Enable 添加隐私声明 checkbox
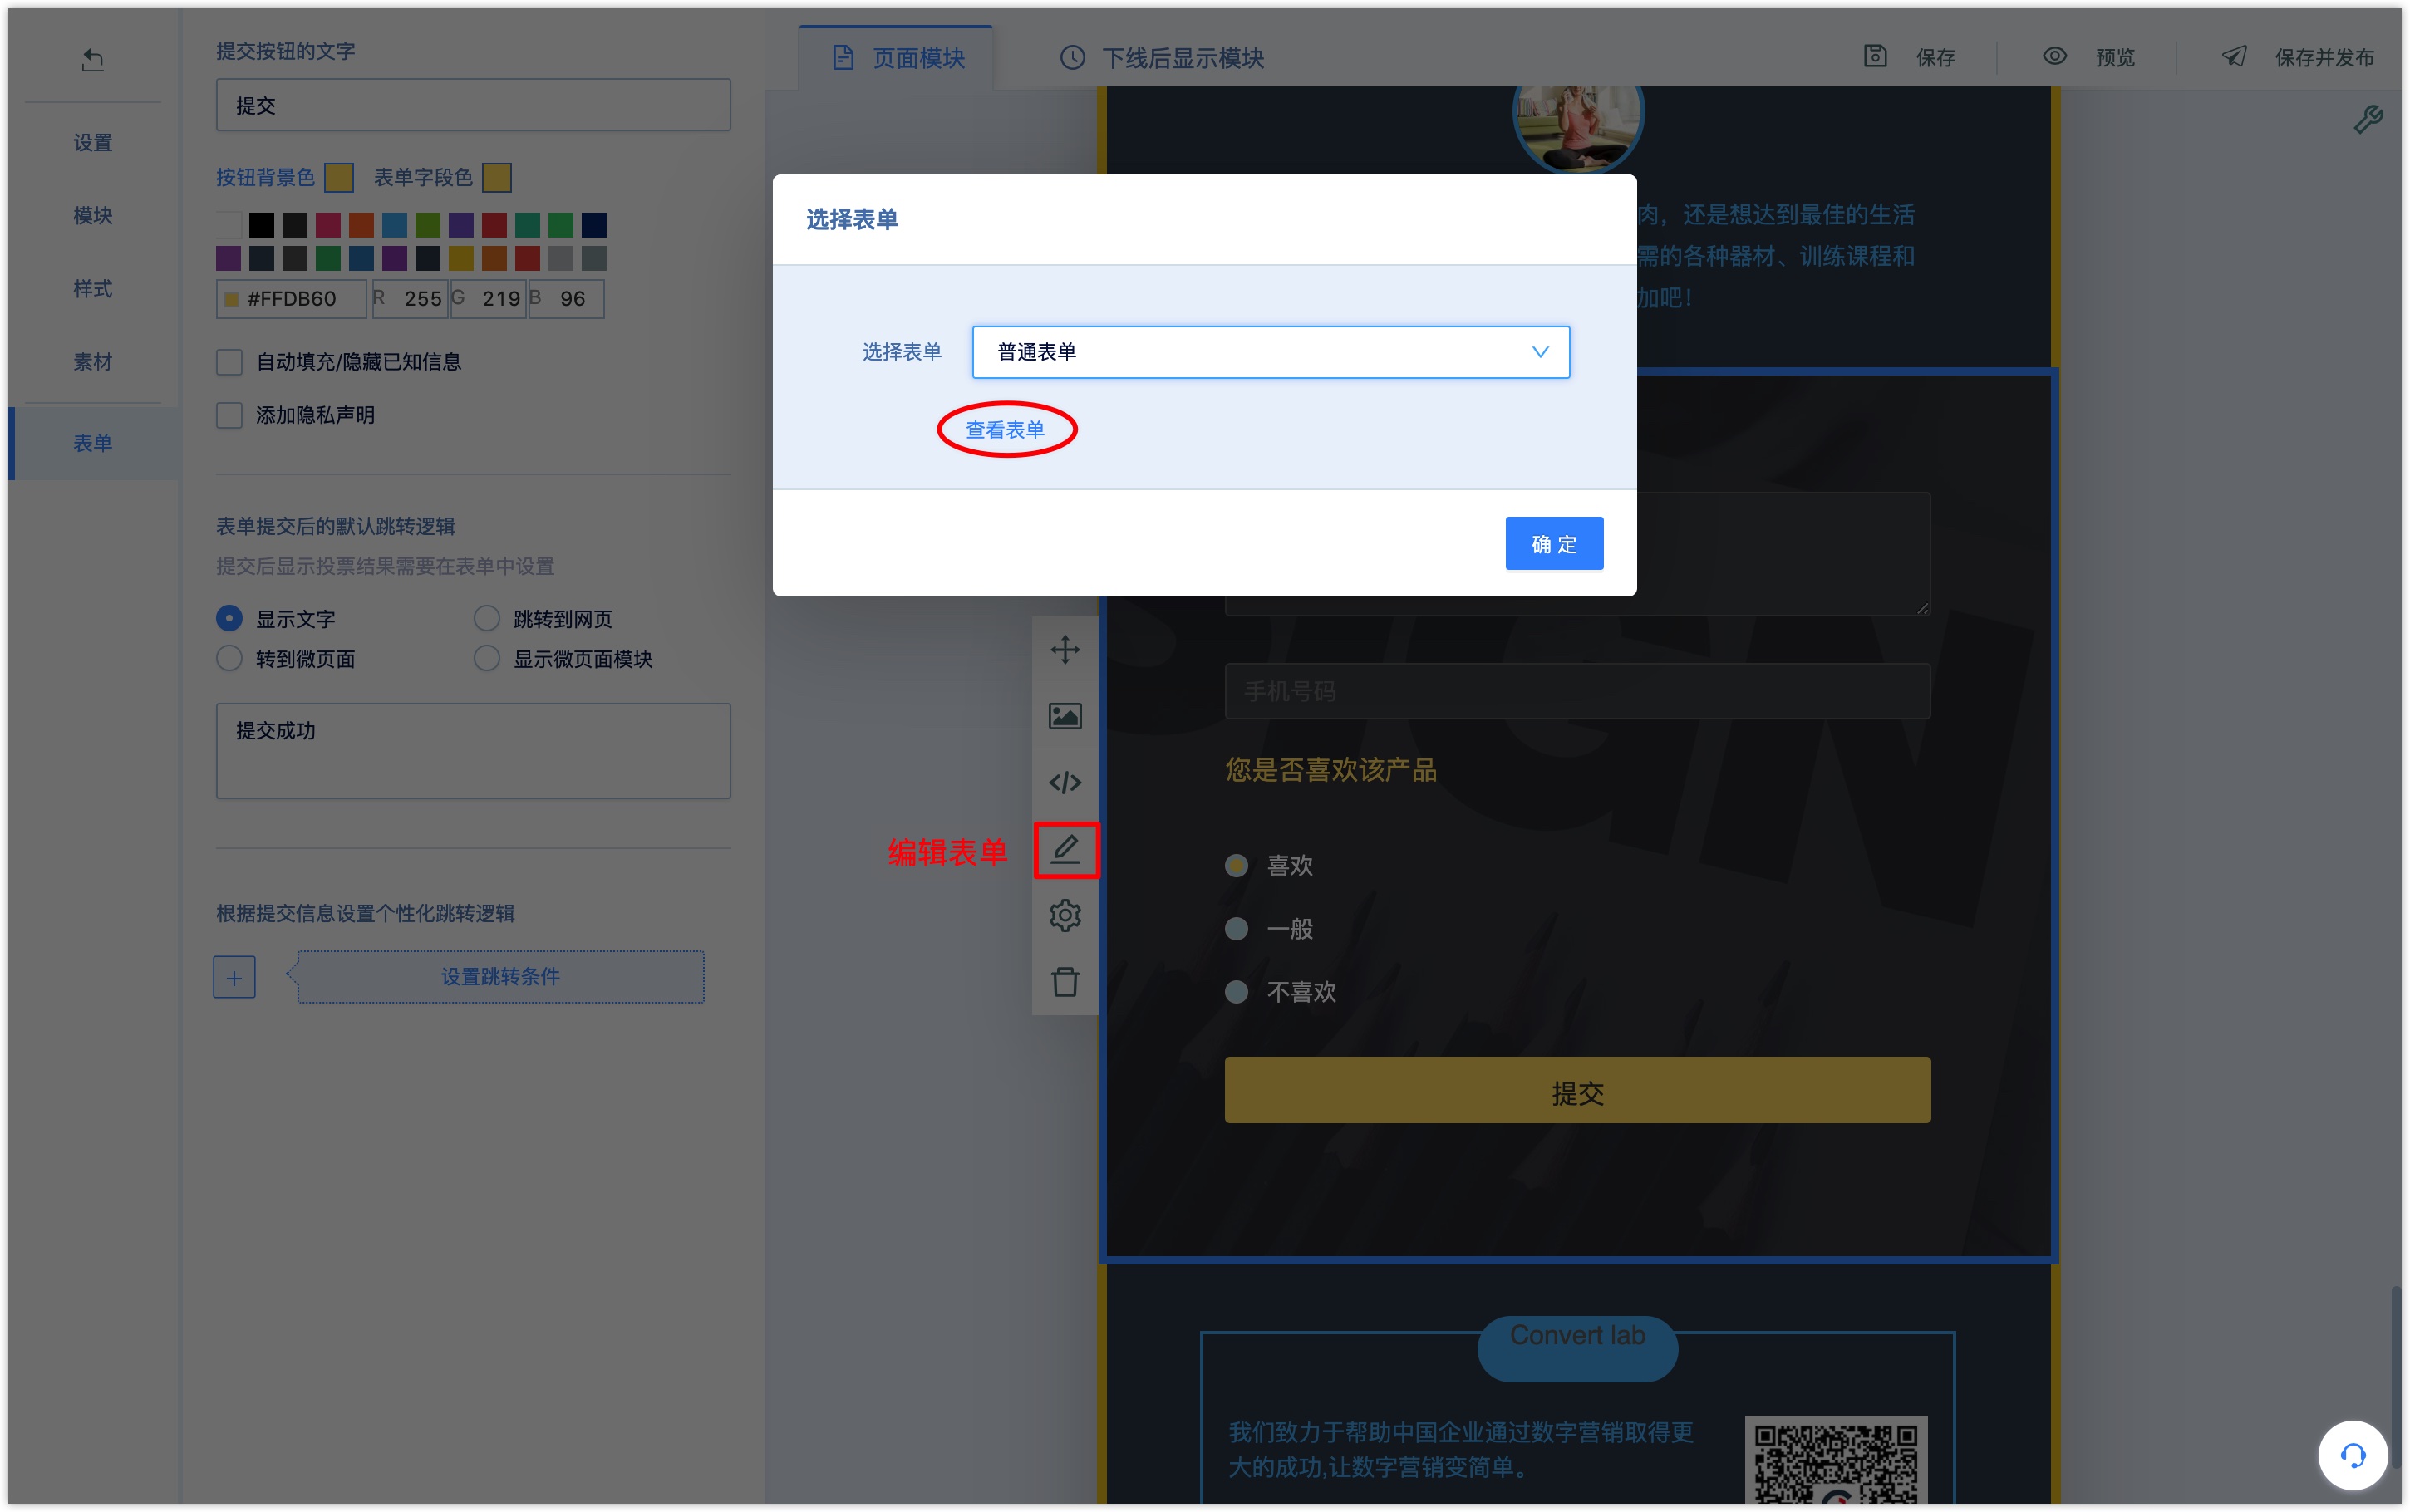Screen dimensions: 2410x1512 click(x=227, y=415)
